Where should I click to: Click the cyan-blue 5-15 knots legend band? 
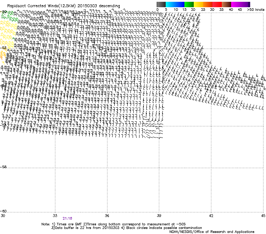point(175,4)
